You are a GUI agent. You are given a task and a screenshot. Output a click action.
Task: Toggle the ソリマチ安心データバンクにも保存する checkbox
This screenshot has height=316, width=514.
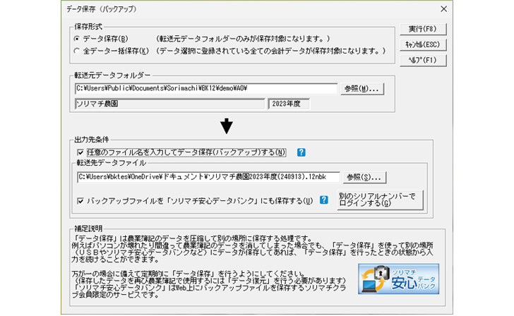click(x=80, y=201)
